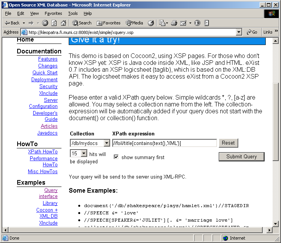Open the Articles link

[x=49, y=126]
